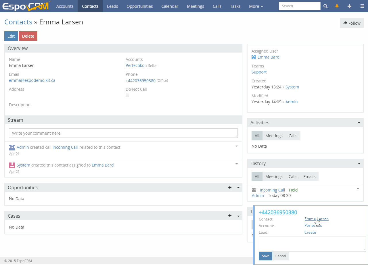Viewport: 368px width, 265px height.
Task: Add new case with plus icon
Action: (x=230, y=216)
